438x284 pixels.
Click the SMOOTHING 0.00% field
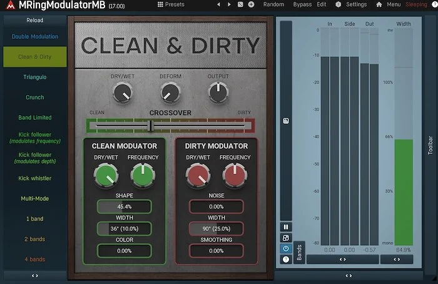pos(216,251)
